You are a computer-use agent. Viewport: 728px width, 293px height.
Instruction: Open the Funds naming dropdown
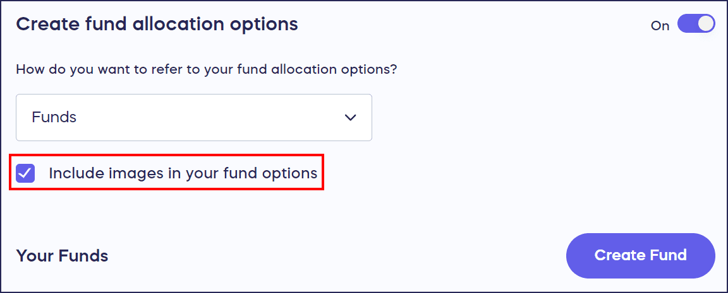(x=193, y=118)
